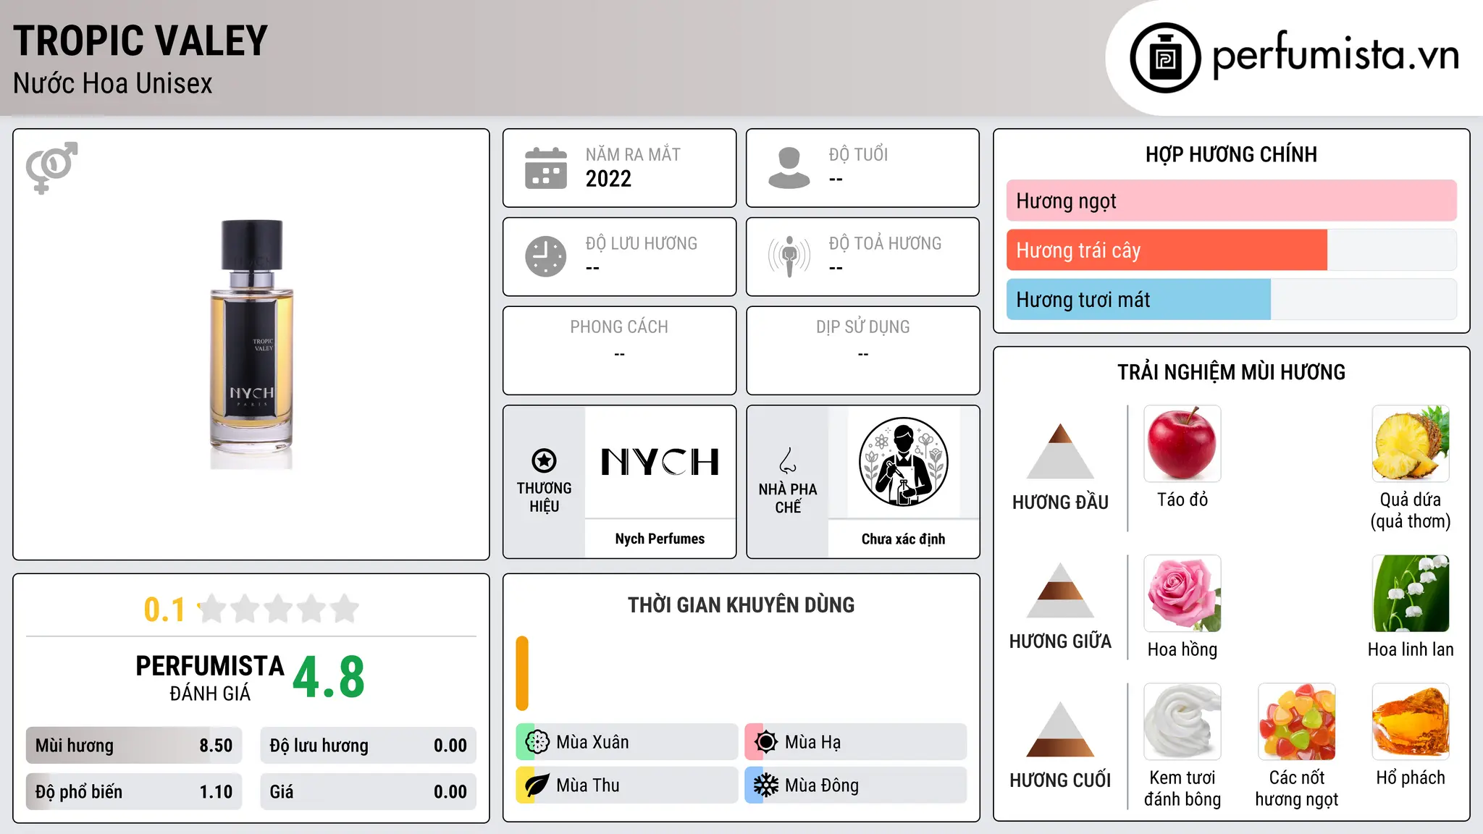Click the calendar icon beside Năm ra mắt
Image resolution: width=1483 pixels, height=834 pixels.
point(546,168)
